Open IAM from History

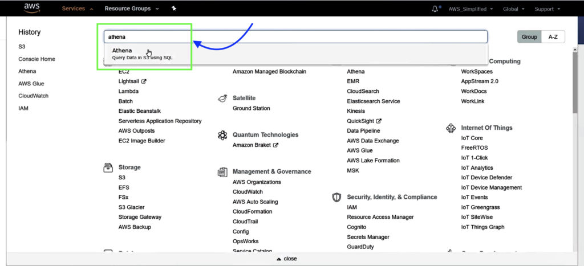23,108
